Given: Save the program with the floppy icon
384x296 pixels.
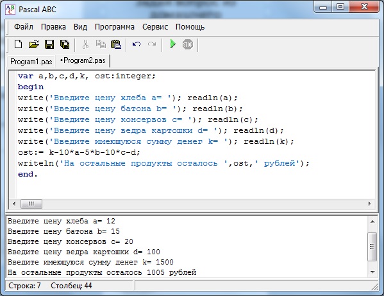Looking at the screenshot, I should [x=49, y=44].
